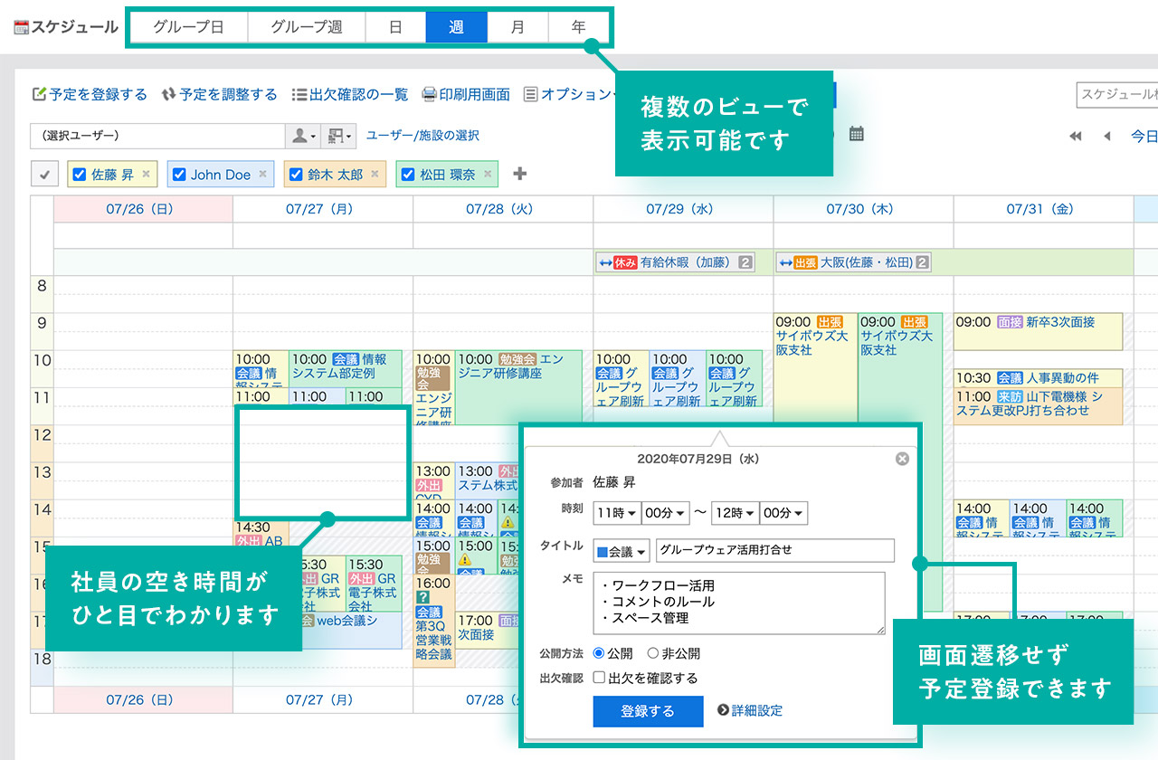1158x760 pixels.
Task: Click the facility selection icon next to user icon
Action: tap(333, 135)
